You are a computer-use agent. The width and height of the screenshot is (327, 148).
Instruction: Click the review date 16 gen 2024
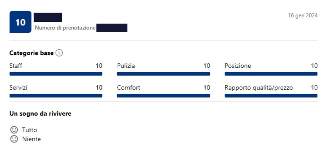click(303, 16)
